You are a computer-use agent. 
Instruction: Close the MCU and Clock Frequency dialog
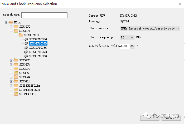(x=180, y=4)
